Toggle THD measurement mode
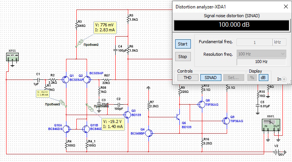This screenshot has height=162, width=292. 188,77
